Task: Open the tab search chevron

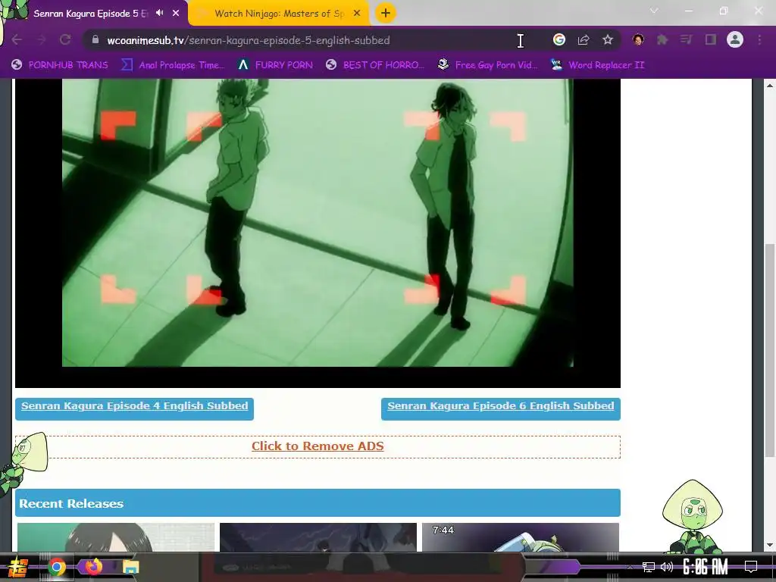Action: click(x=654, y=11)
